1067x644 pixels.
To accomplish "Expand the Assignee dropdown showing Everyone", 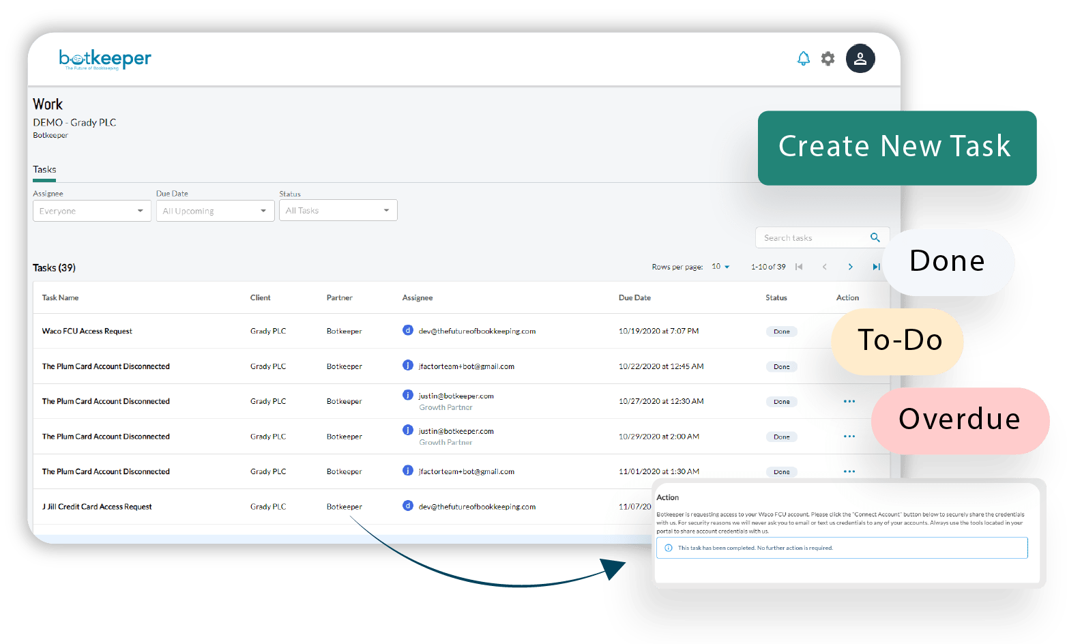I will [x=92, y=211].
